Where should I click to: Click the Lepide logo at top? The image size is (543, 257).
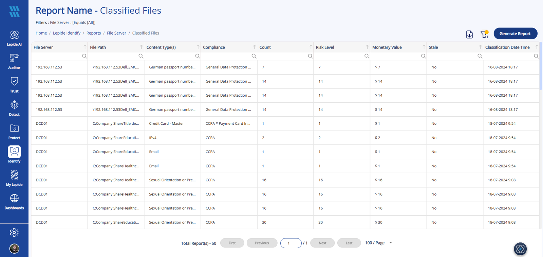(x=14, y=12)
